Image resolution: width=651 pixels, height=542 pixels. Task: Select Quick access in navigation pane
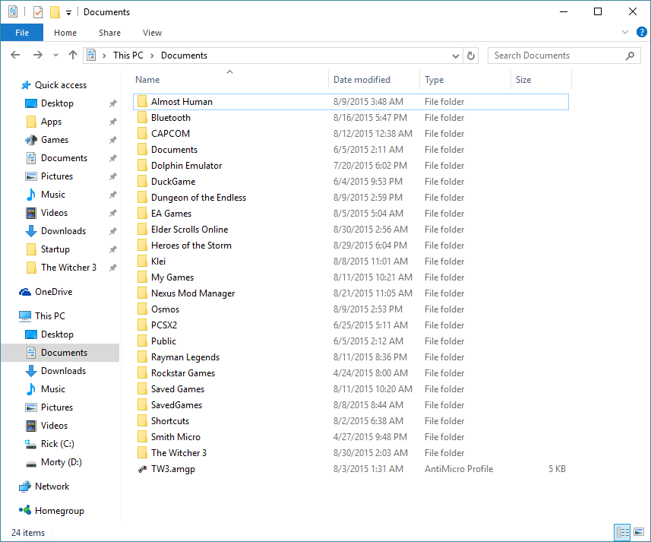click(x=61, y=85)
